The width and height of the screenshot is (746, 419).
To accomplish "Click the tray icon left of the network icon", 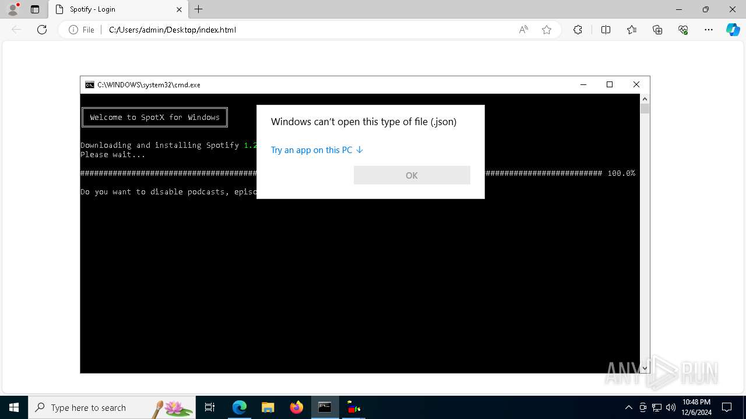I will (643, 407).
